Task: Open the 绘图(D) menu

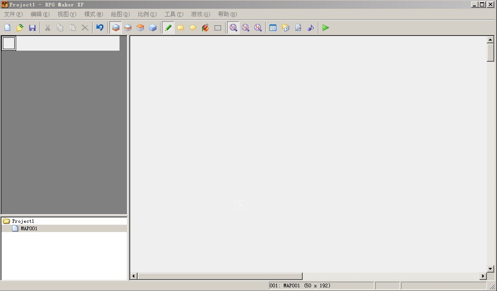Action: [x=120, y=14]
